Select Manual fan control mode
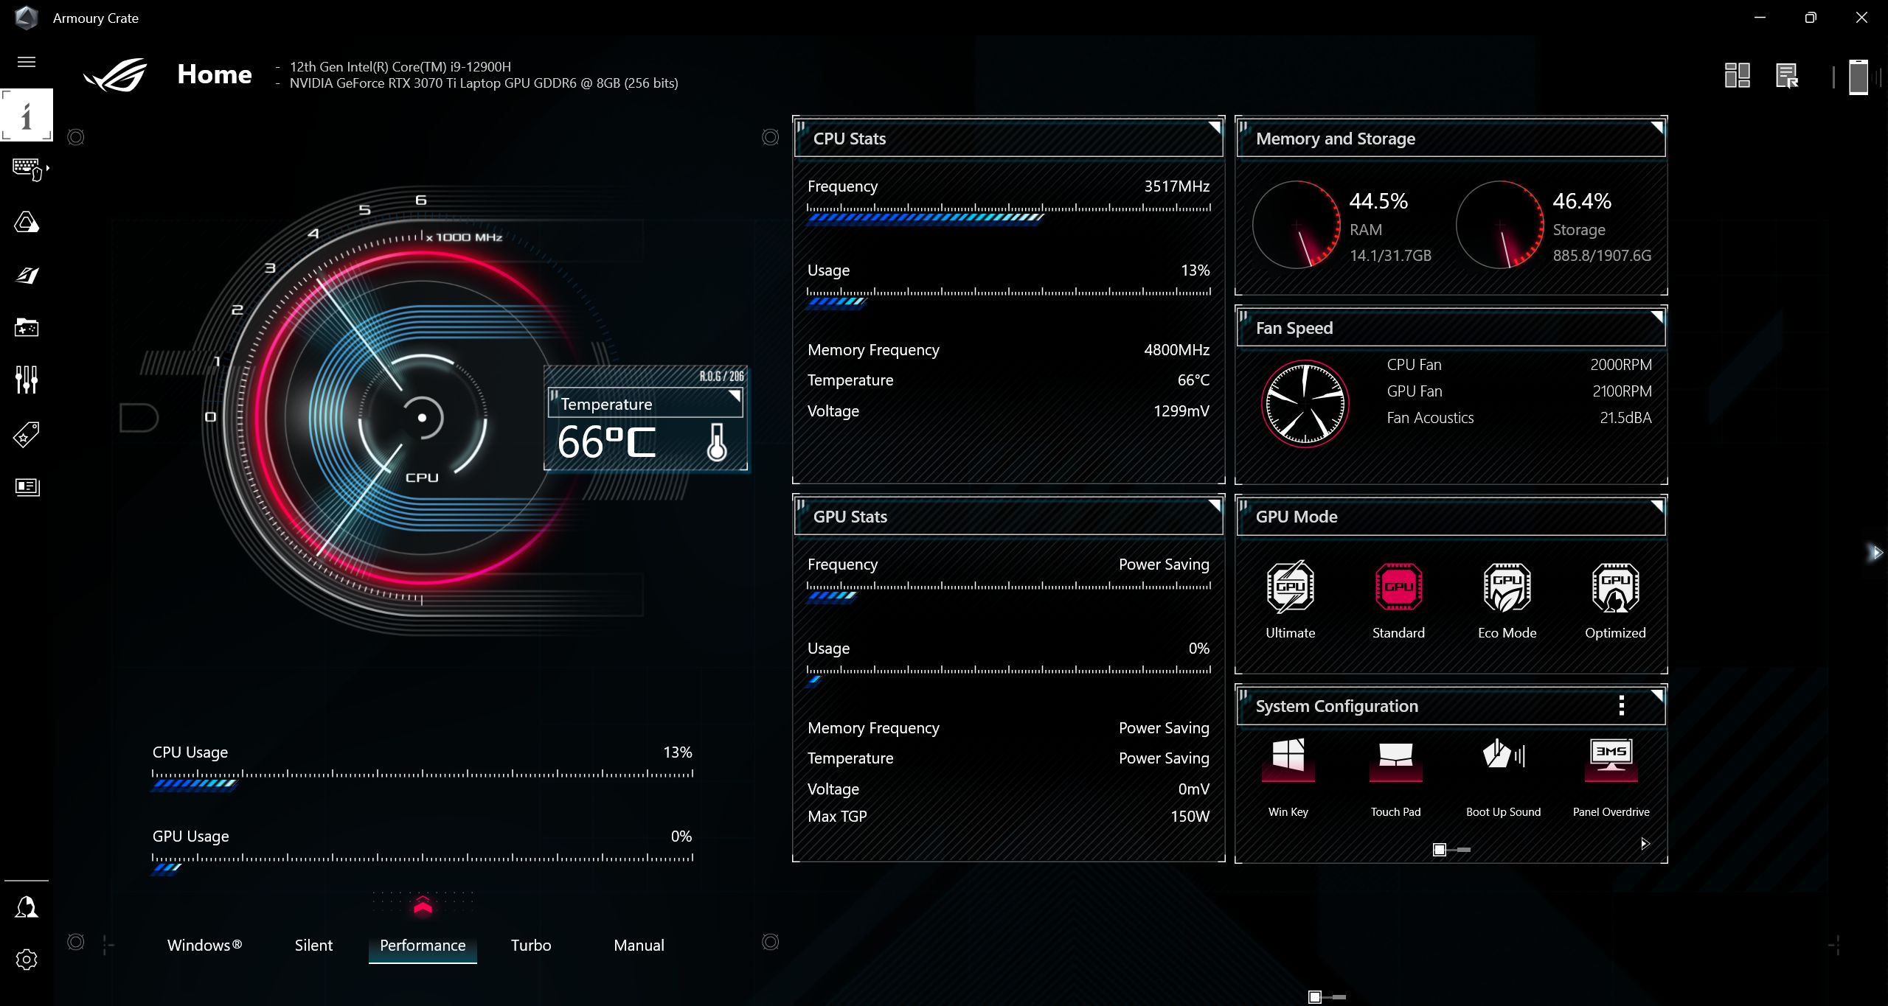The height and width of the screenshot is (1006, 1888). (638, 945)
